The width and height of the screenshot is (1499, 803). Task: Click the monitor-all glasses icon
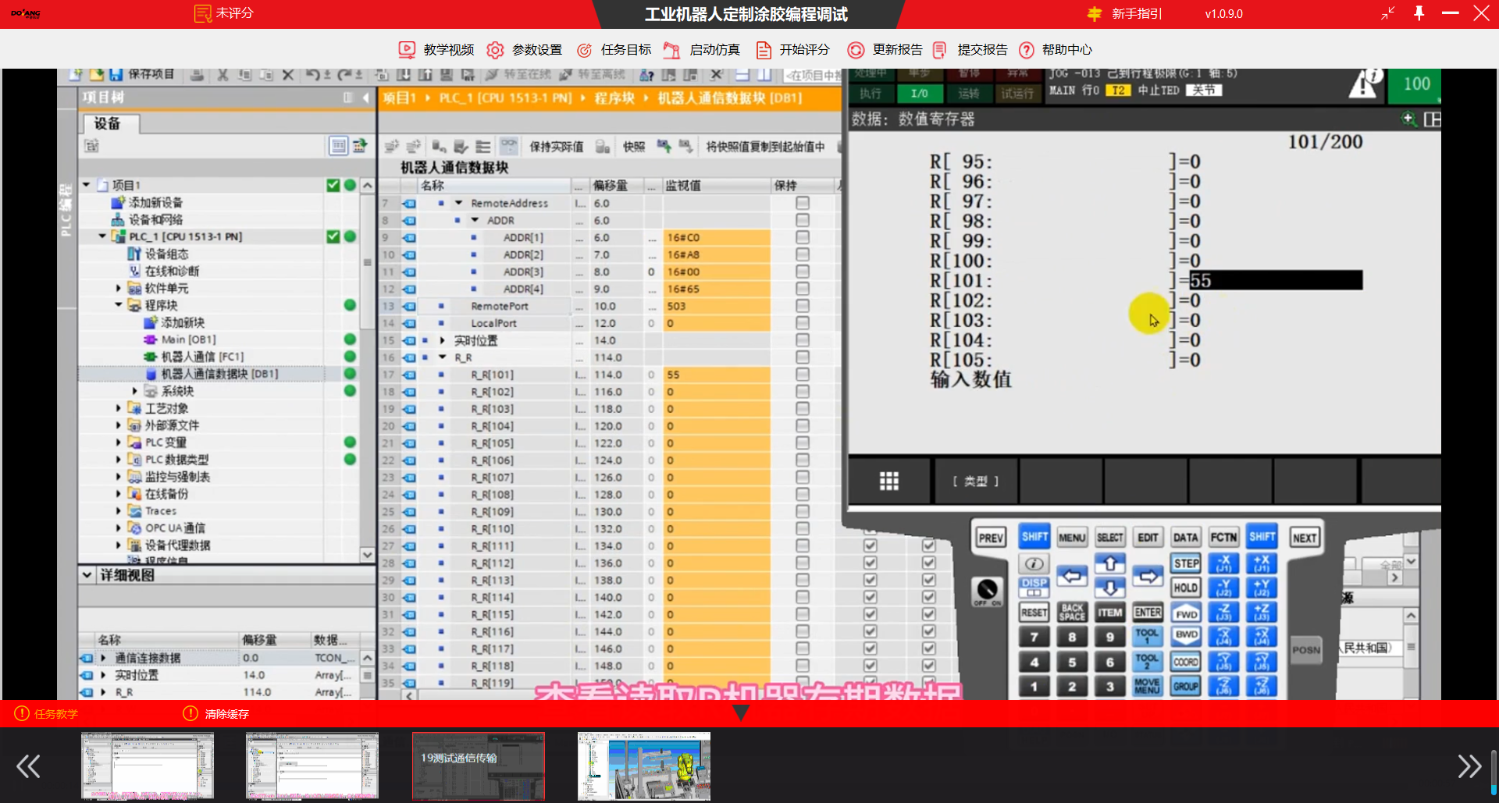click(509, 146)
